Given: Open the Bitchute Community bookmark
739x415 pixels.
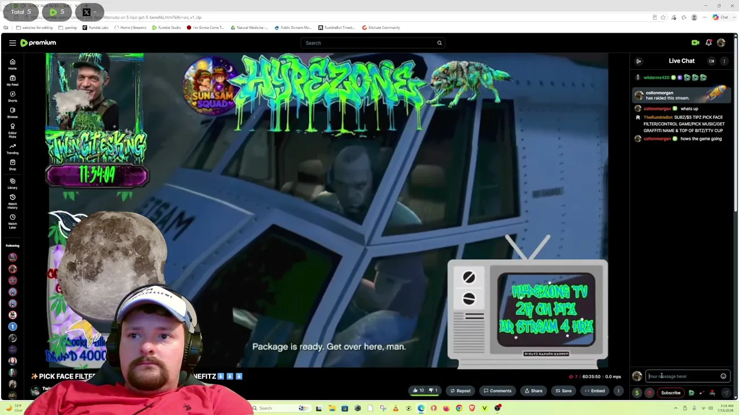Looking at the screenshot, I should point(381,28).
